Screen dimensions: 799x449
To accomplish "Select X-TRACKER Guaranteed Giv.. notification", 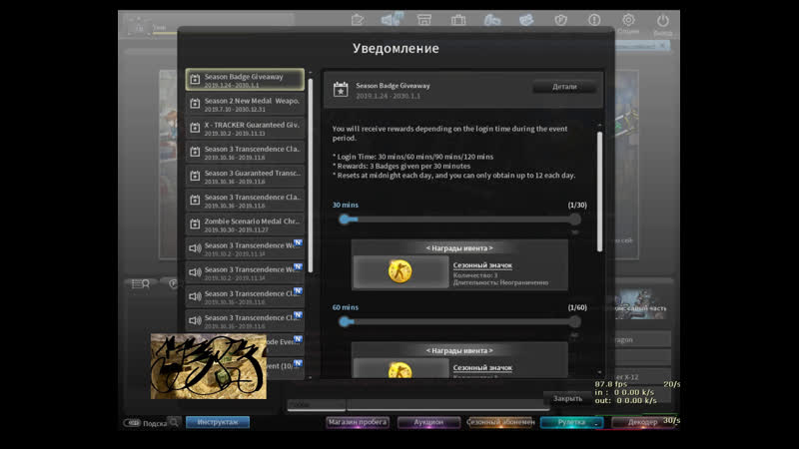I will click(245, 128).
